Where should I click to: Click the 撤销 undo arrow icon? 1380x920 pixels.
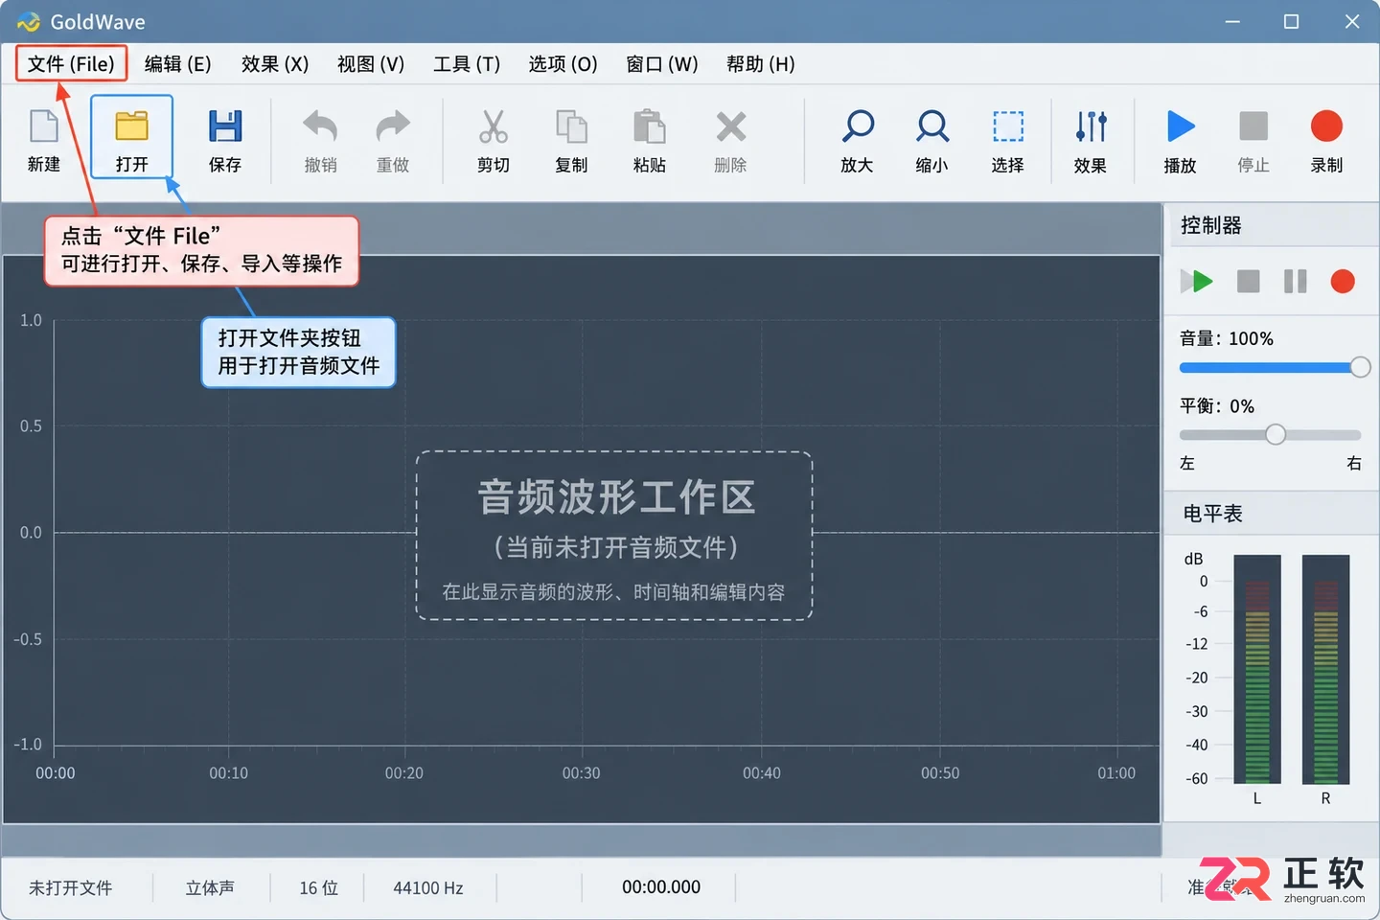click(x=320, y=126)
